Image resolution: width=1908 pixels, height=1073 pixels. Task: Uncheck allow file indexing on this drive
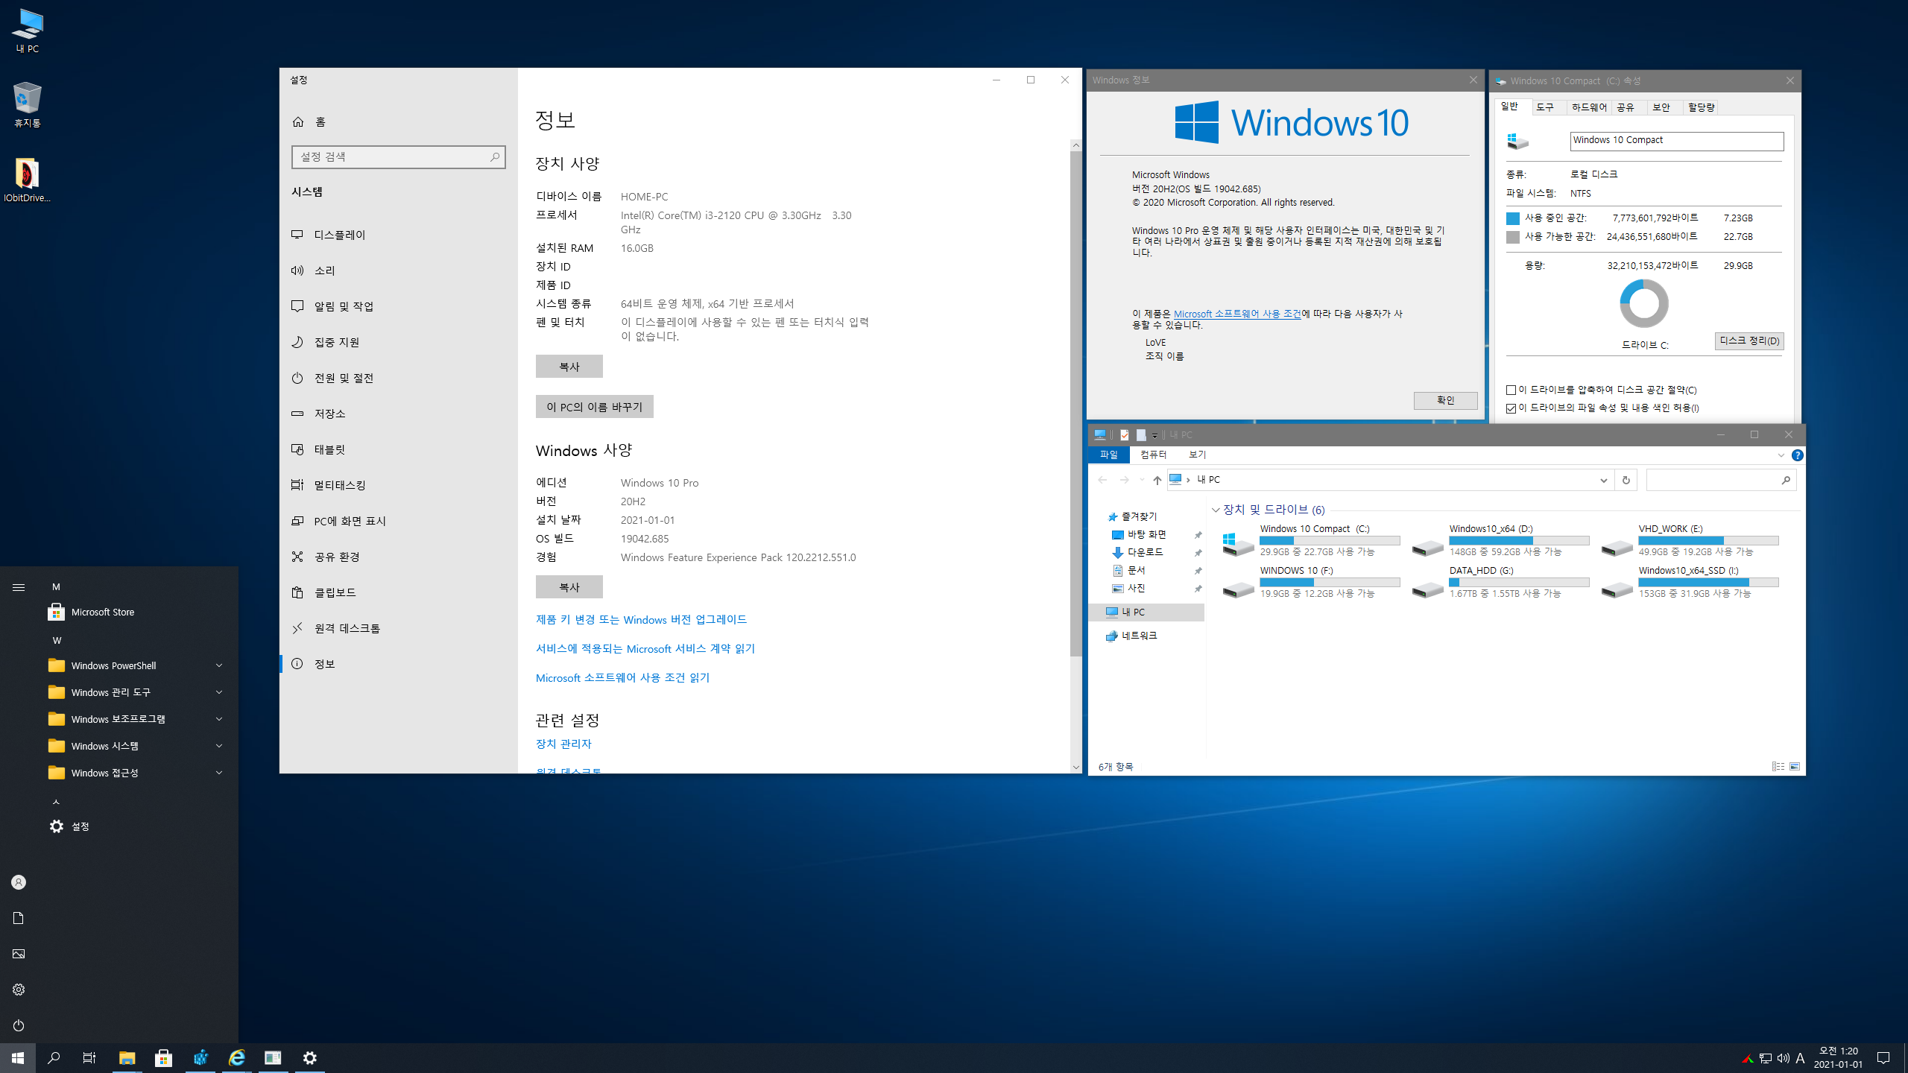click(1511, 408)
